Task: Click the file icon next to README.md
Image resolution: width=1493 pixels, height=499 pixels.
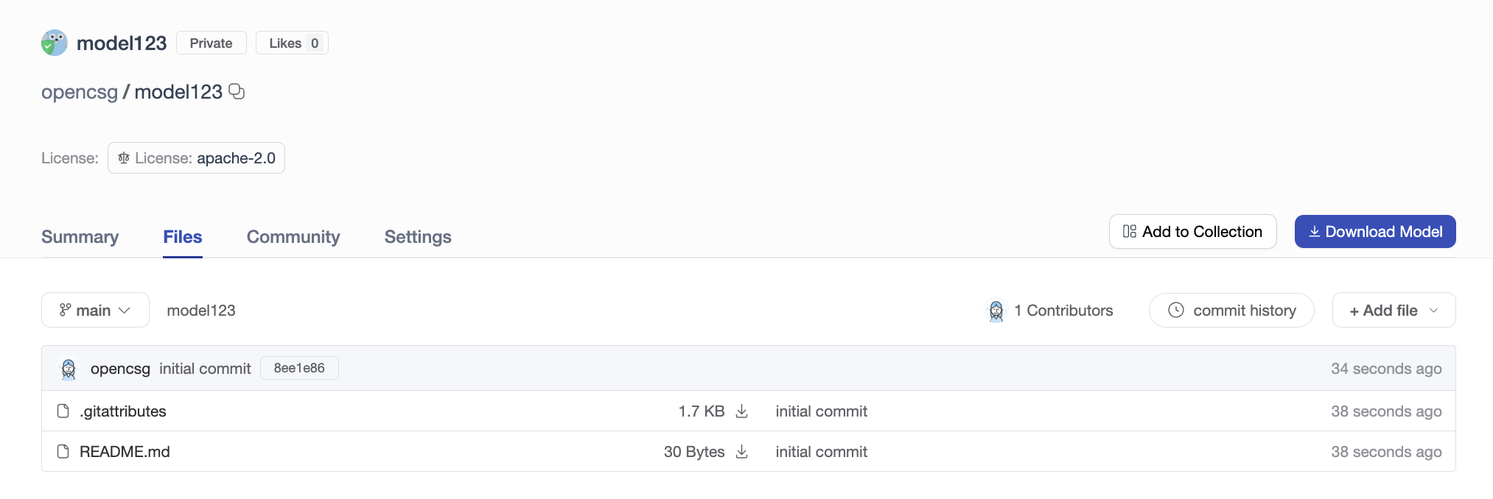Action: click(x=63, y=451)
